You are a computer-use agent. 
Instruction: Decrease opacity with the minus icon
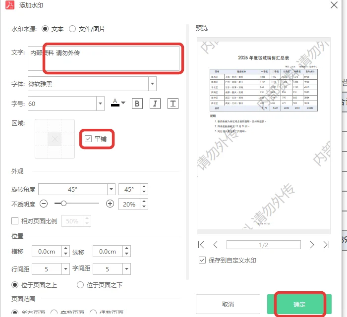[x=44, y=204]
